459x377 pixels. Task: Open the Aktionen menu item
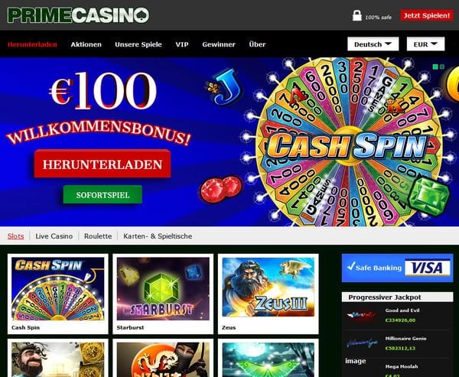point(86,44)
